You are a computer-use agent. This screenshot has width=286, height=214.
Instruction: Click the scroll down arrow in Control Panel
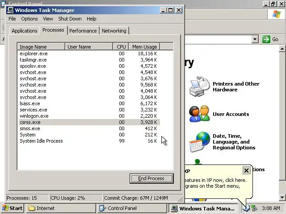282,197
